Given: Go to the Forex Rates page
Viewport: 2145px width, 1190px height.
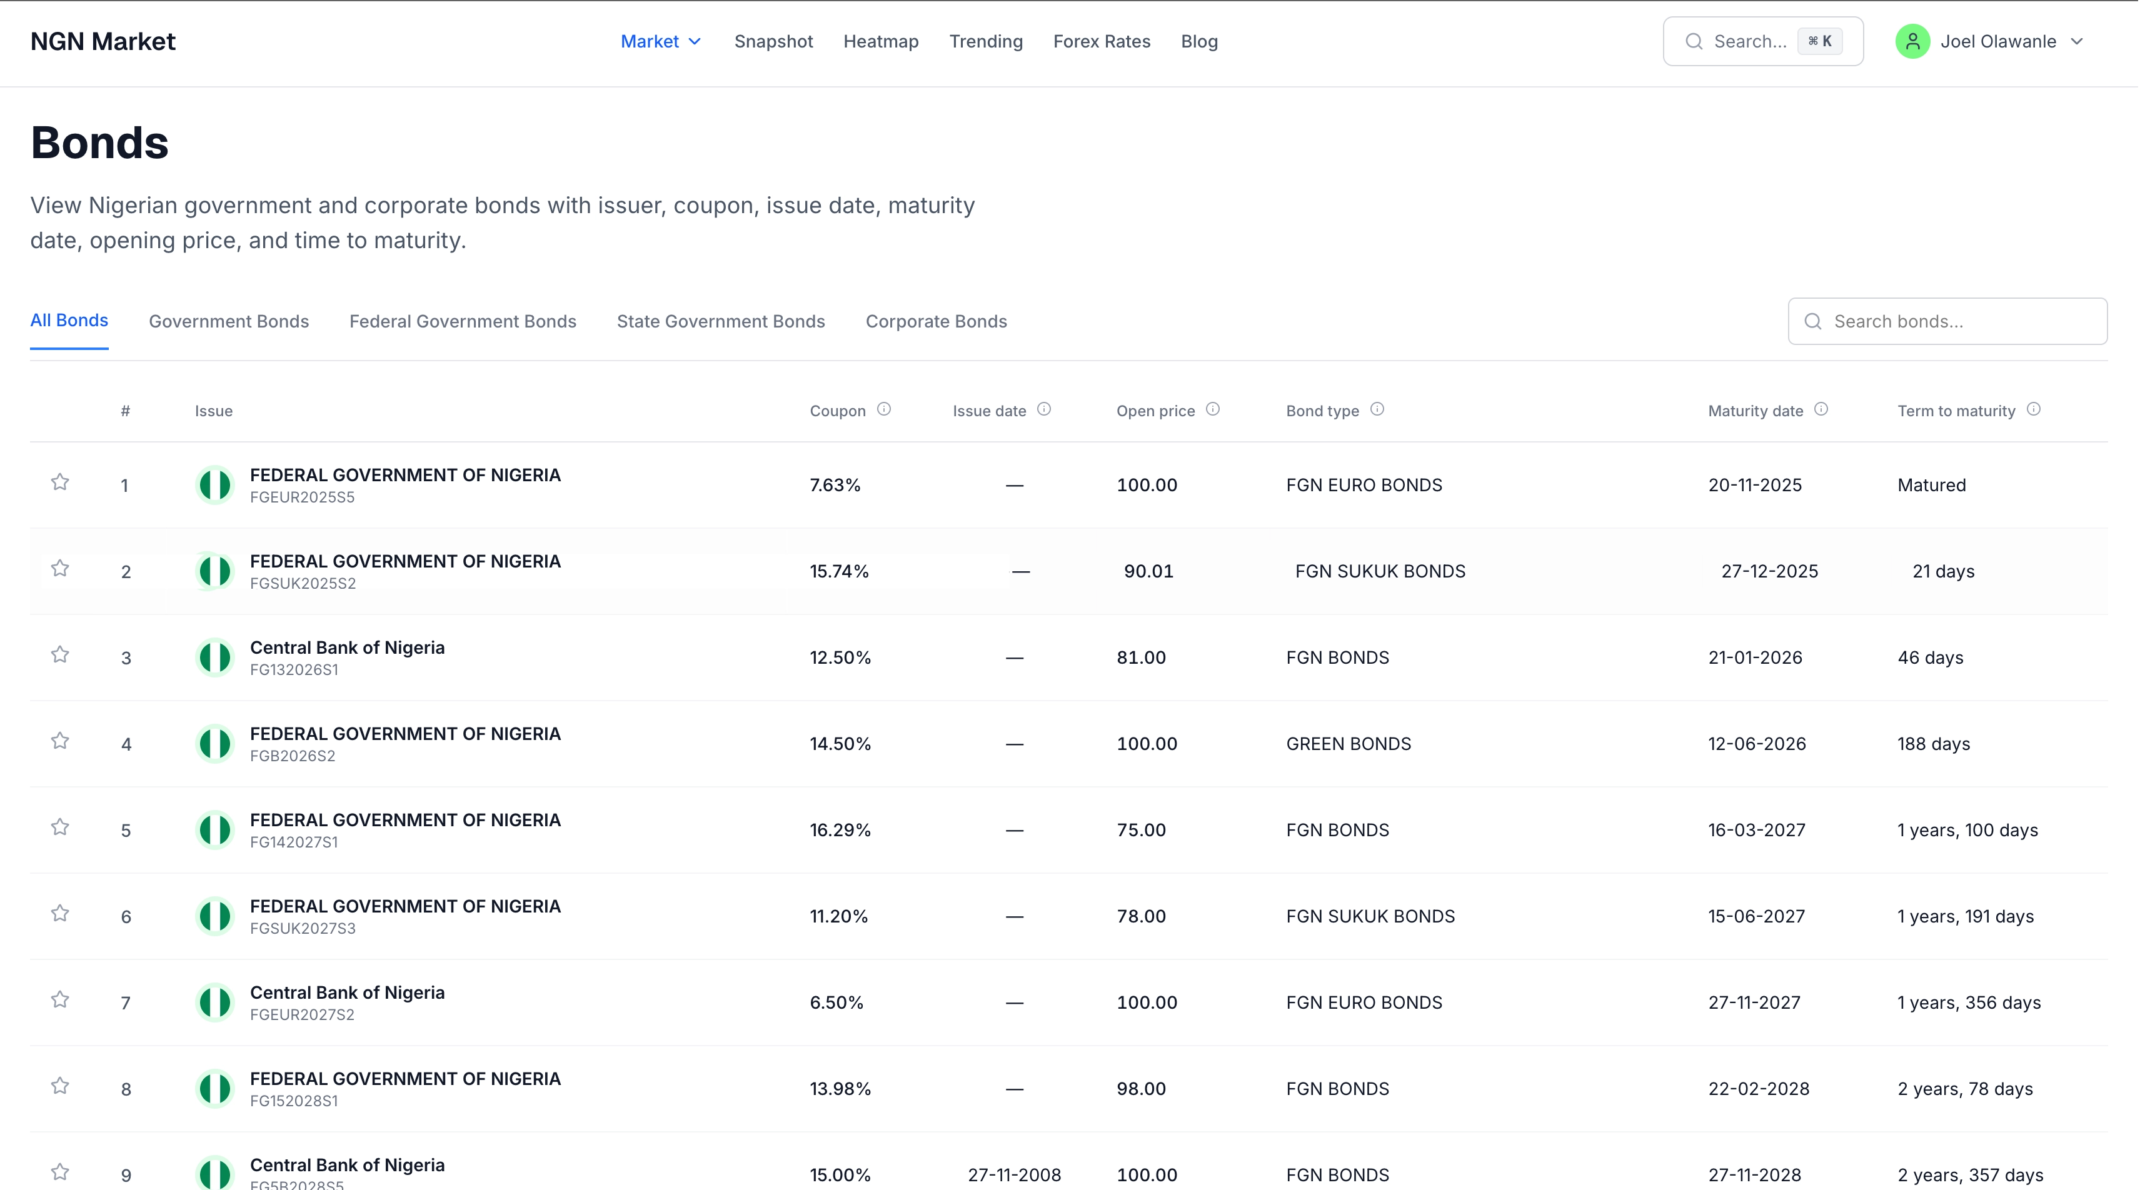Looking at the screenshot, I should [1101, 42].
